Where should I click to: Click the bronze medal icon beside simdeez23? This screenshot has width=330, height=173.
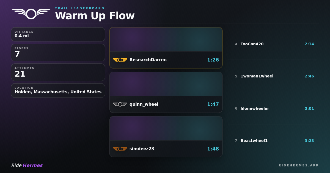(x=120, y=149)
